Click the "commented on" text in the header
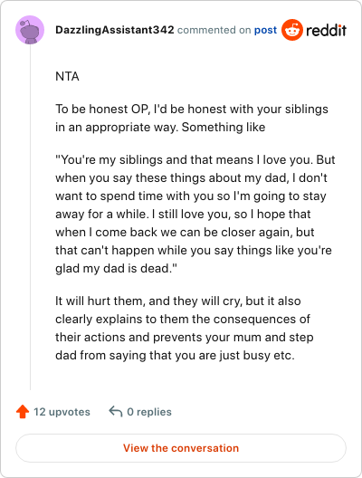Viewport: 362px width, 478px height. (214, 30)
